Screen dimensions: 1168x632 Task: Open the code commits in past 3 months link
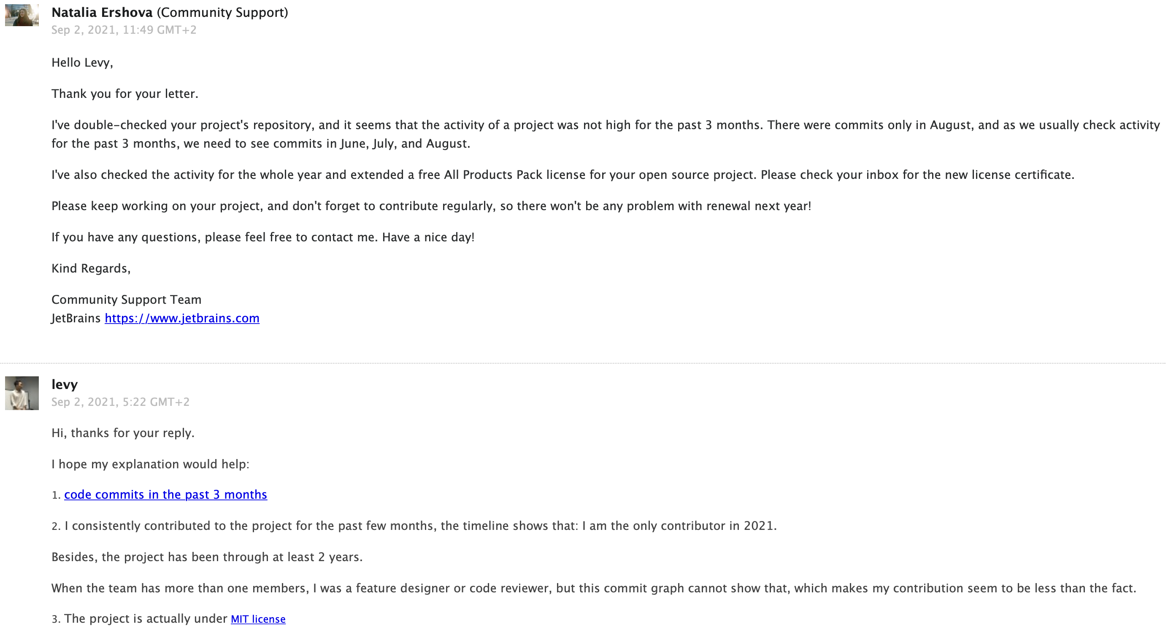tap(165, 494)
